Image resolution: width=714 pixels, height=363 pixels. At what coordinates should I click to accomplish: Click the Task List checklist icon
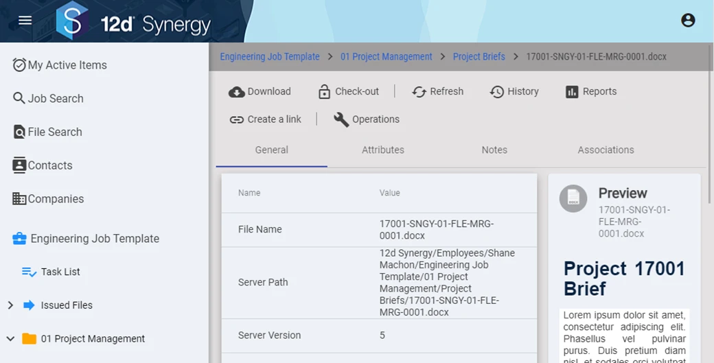coord(29,272)
